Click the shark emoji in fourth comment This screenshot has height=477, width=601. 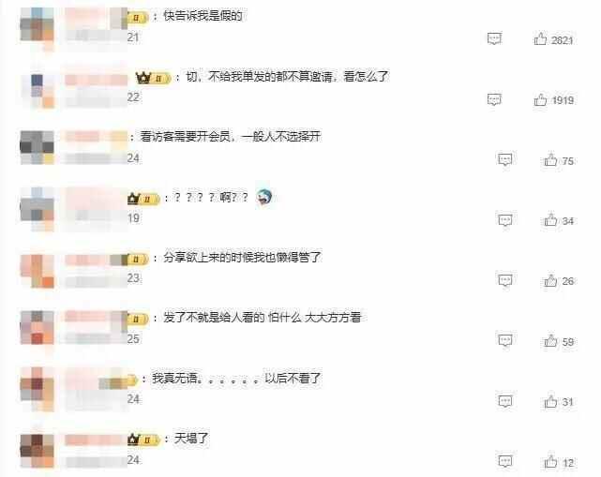coord(263,198)
